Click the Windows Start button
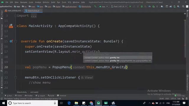This screenshot has width=189, height=106. pos(4,103)
